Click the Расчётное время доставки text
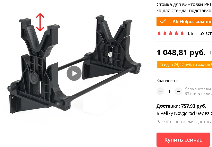212x147 pixels. click(184, 122)
